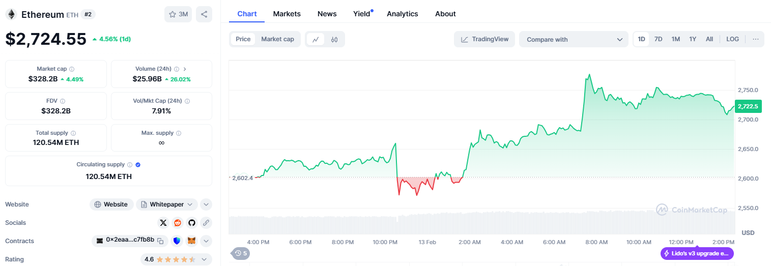Click the Ethereum logo icon

click(x=11, y=14)
